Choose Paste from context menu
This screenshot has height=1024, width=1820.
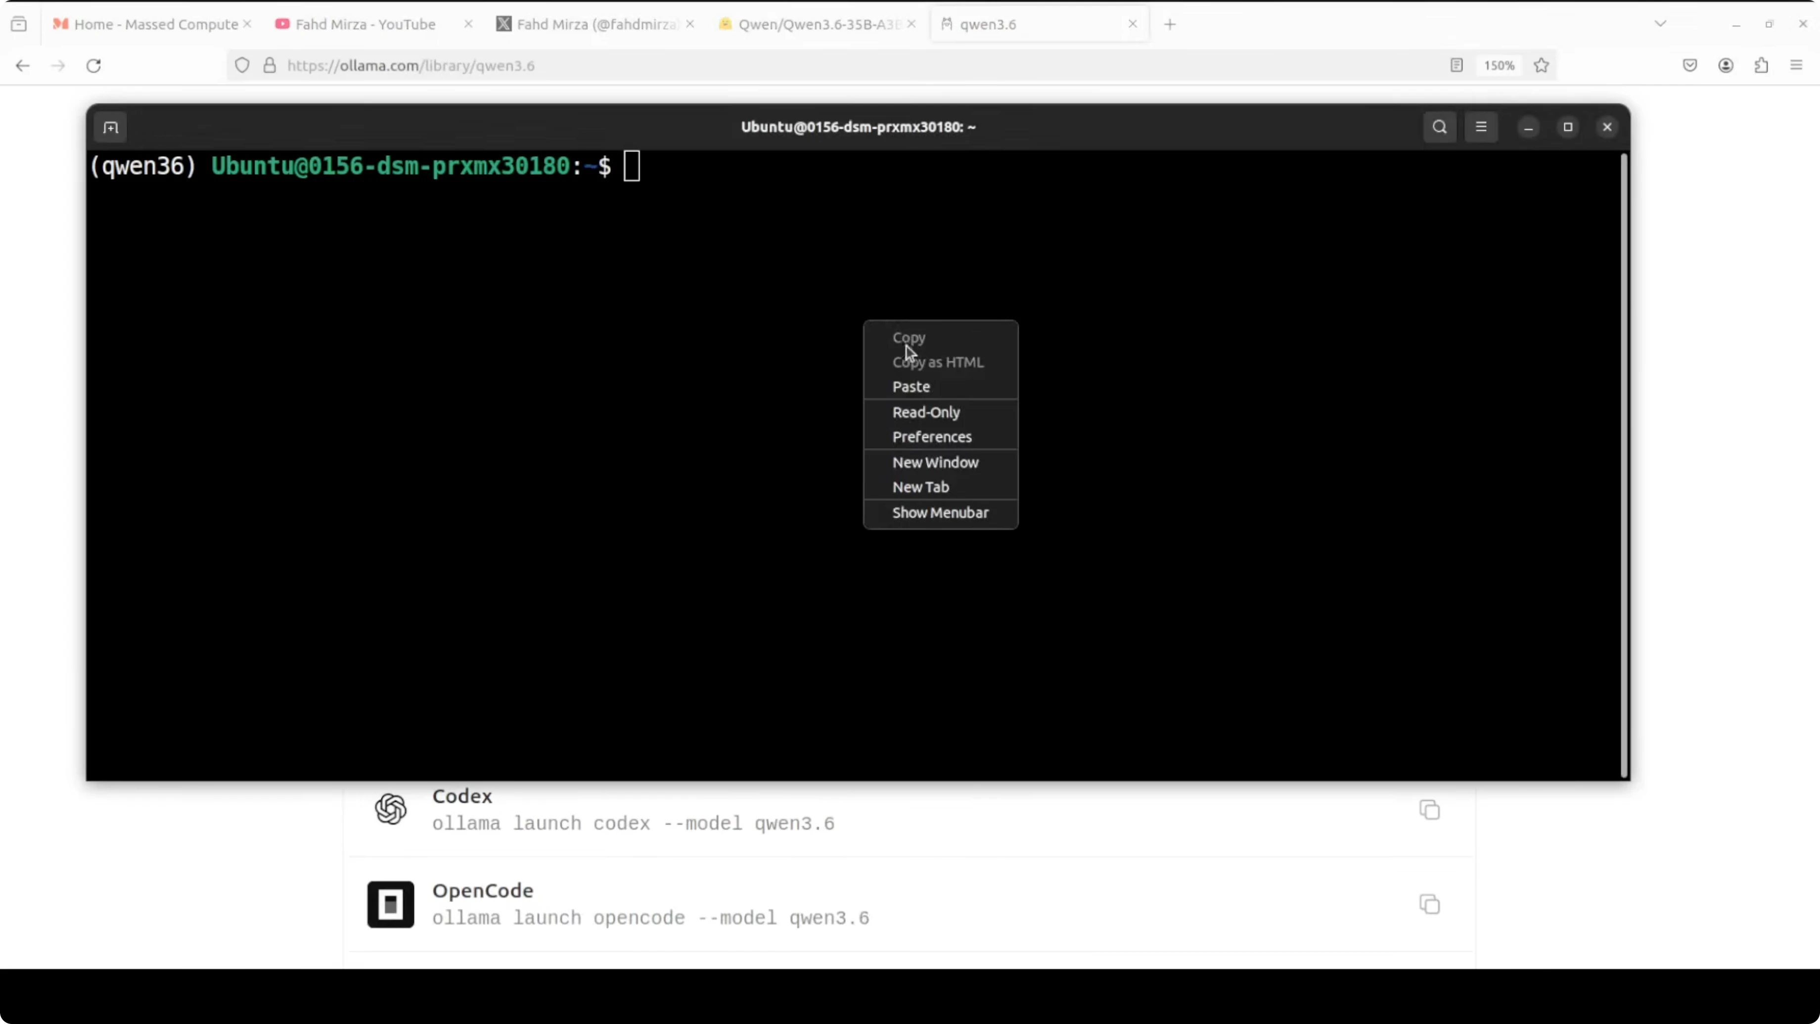tap(910, 386)
